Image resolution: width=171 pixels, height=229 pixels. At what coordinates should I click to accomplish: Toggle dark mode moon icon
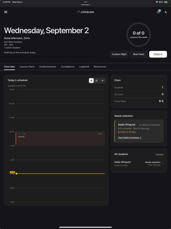point(166,12)
